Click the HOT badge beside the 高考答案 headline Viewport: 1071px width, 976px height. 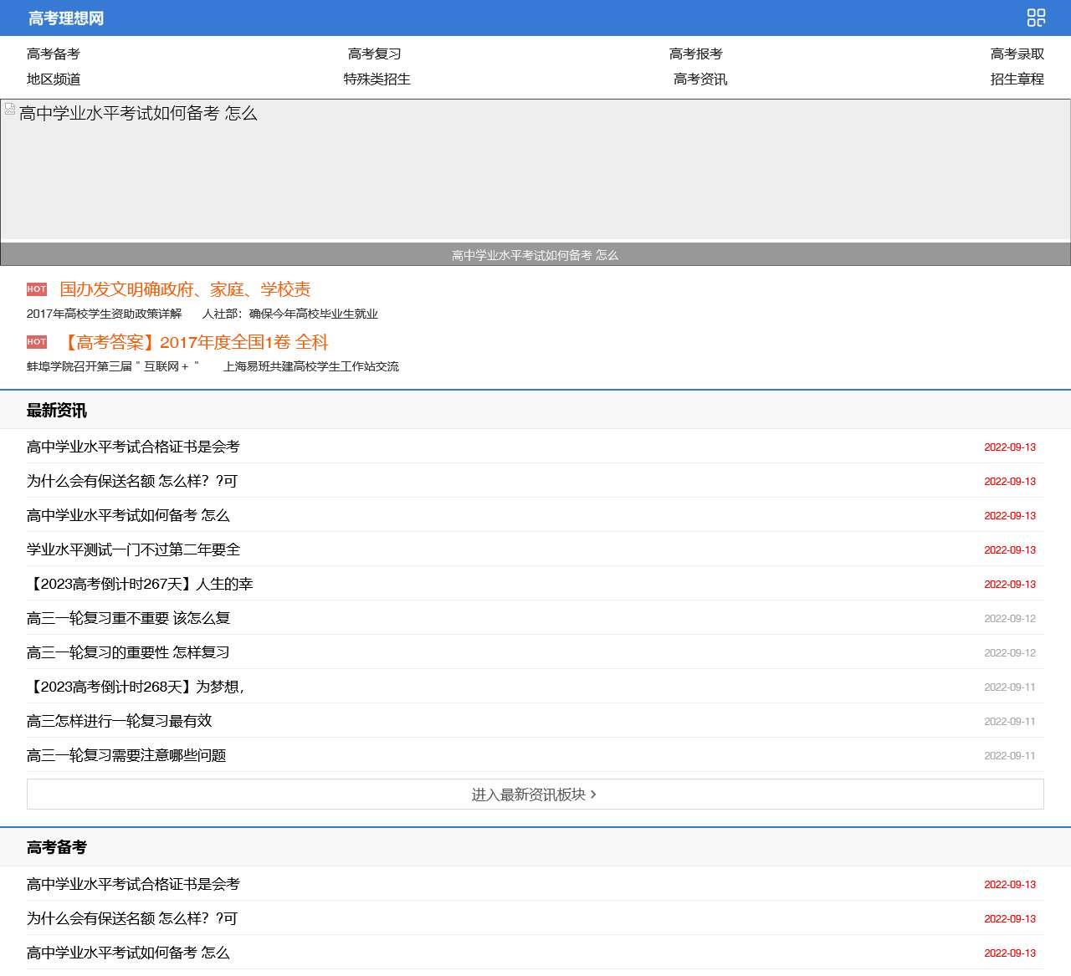pos(36,341)
